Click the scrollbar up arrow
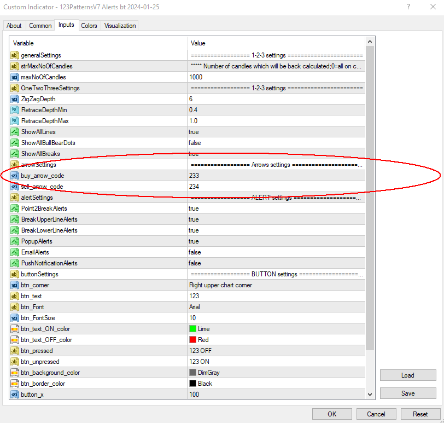Image resolution: width=444 pixels, height=423 pixels. [x=370, y=42]
